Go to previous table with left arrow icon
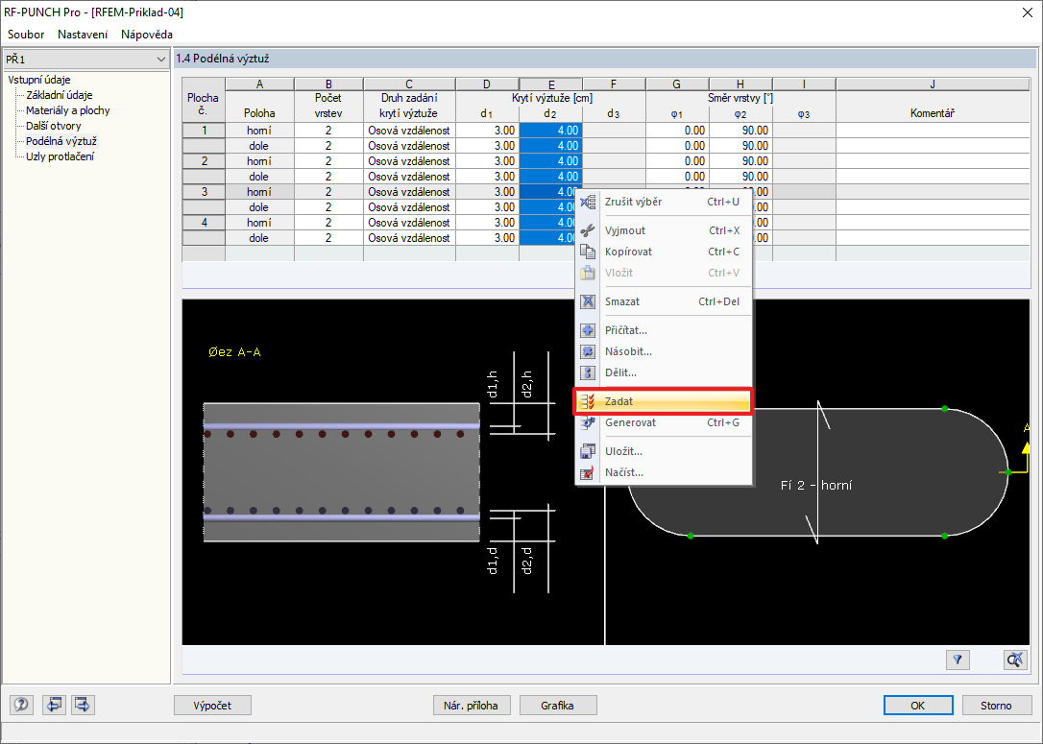 pyautogui.click(x=53, y=705)
